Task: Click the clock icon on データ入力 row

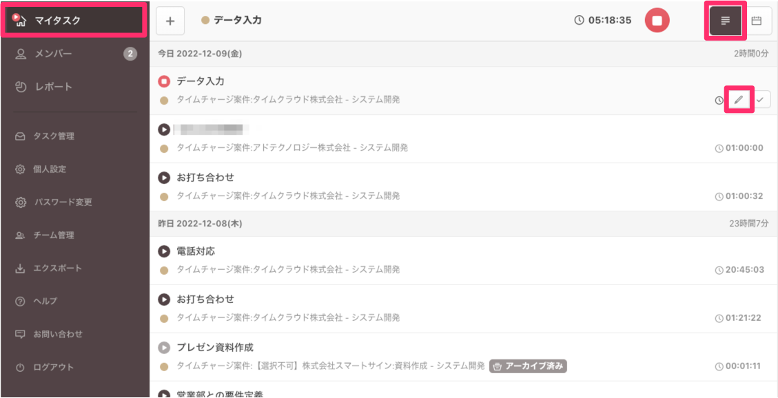Action: 719,101
